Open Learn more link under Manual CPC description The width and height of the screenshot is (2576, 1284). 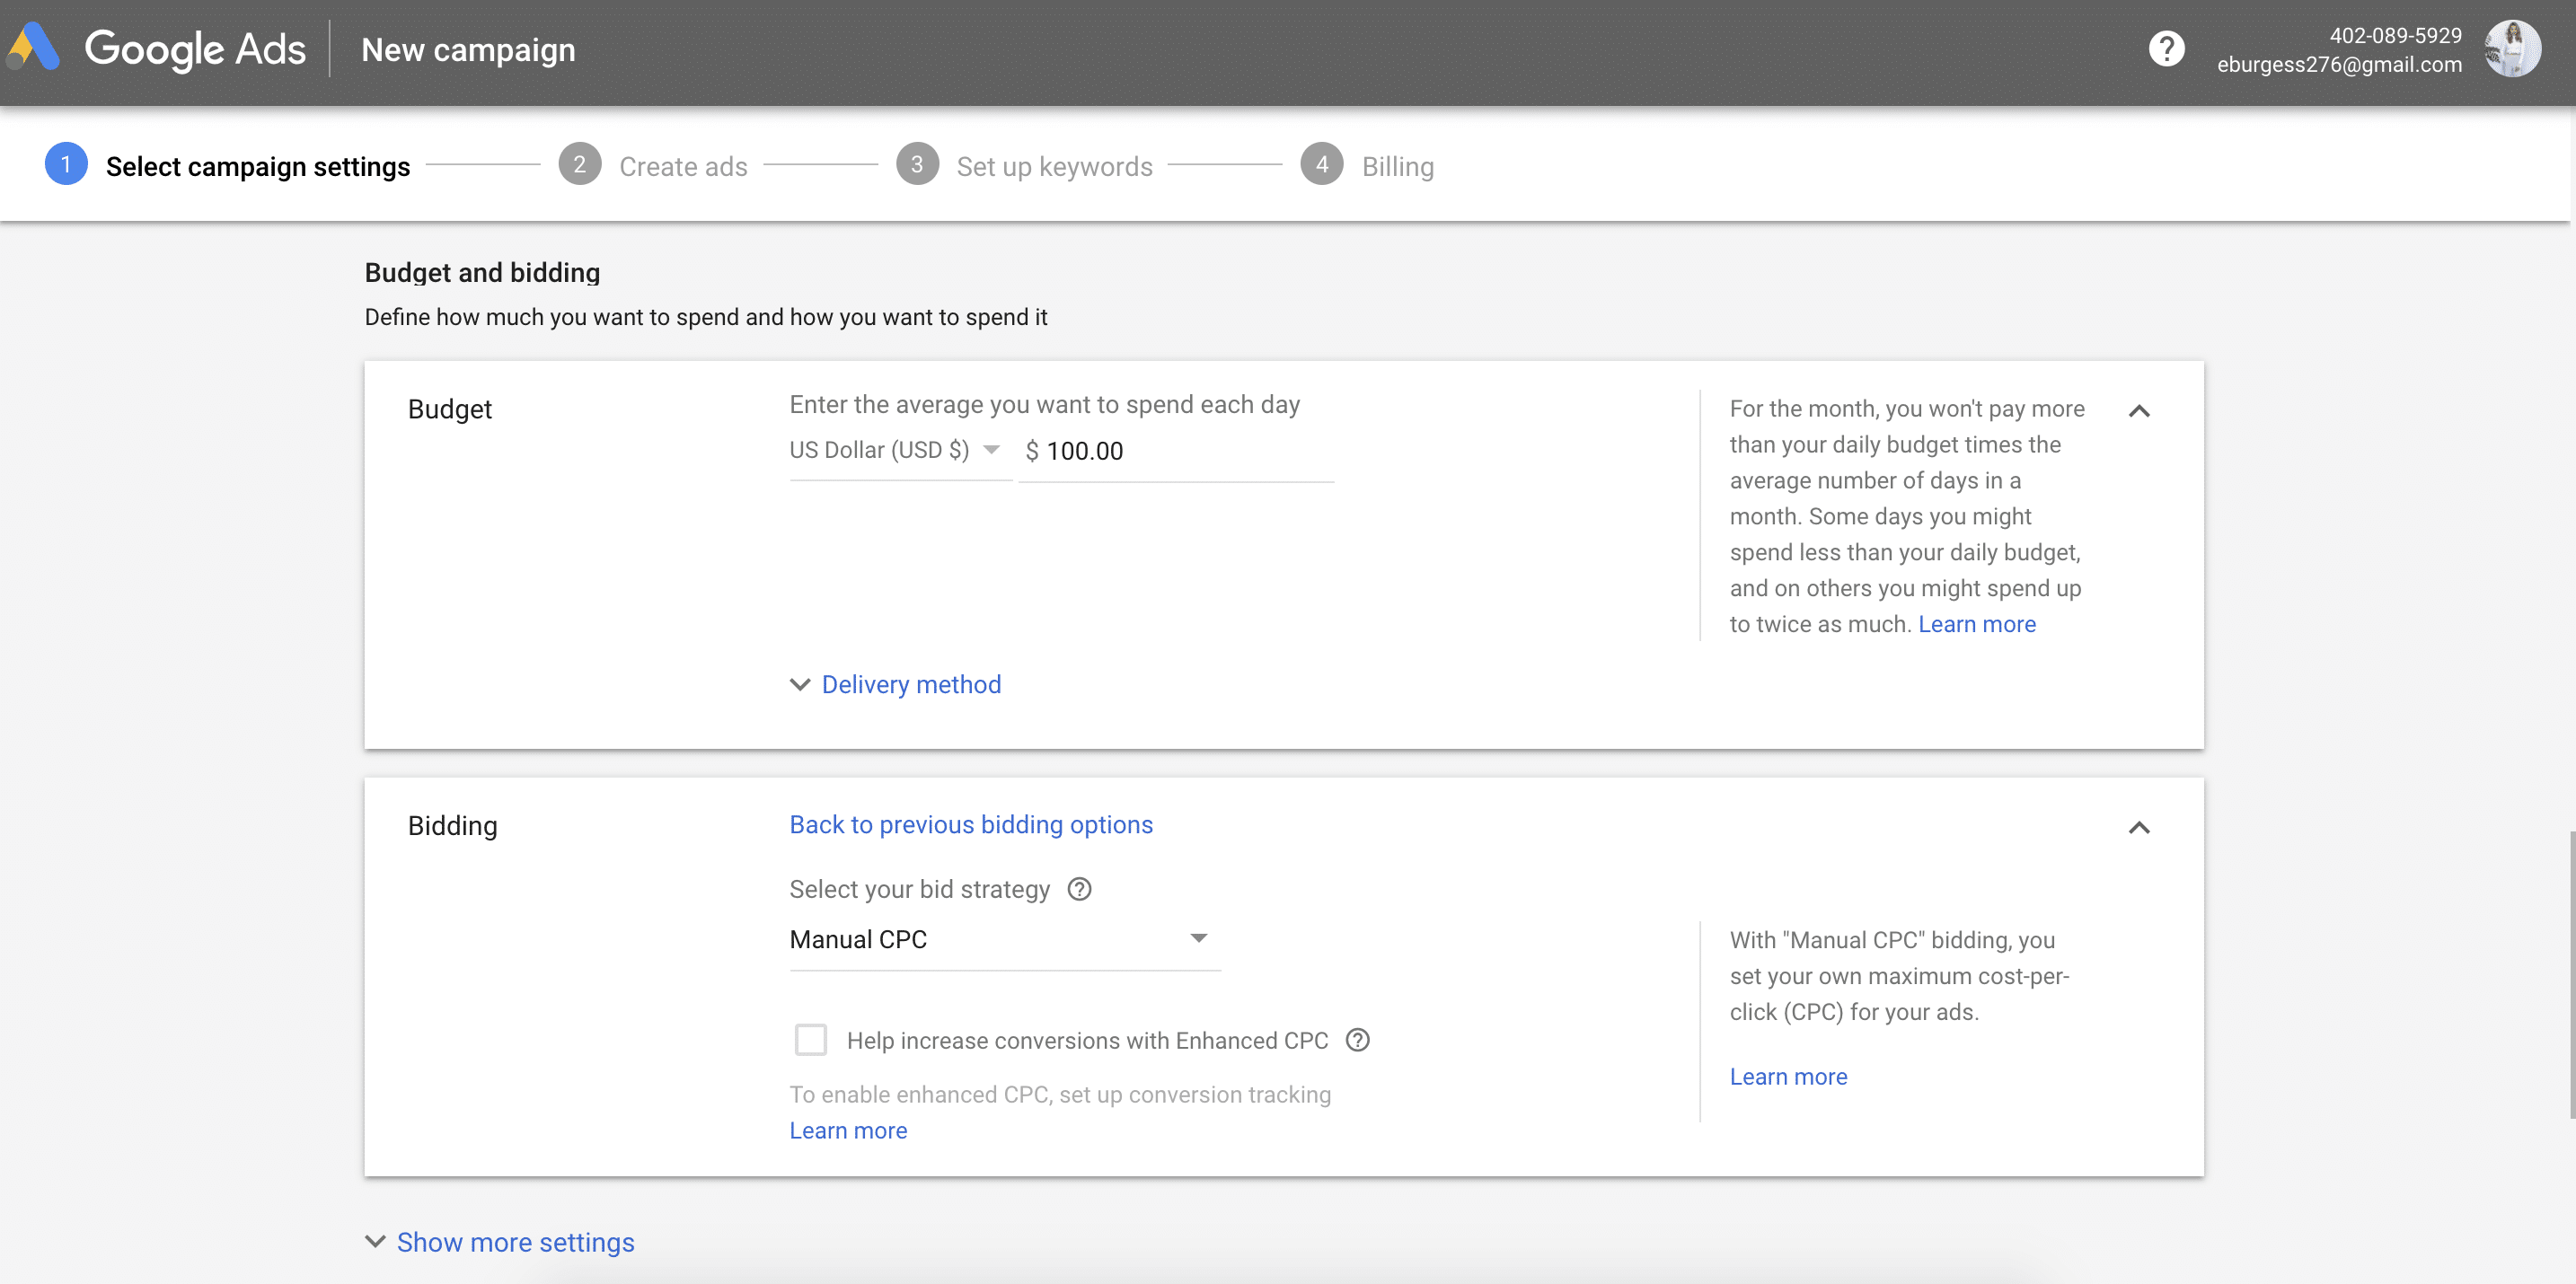click(x=1788, y=1077)
